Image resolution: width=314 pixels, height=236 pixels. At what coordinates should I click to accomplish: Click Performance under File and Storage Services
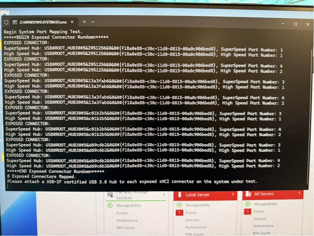click(x=127, y=220)
